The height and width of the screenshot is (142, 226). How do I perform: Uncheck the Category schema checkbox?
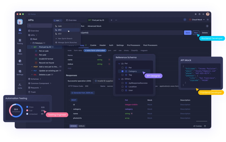tap(122, 71)
